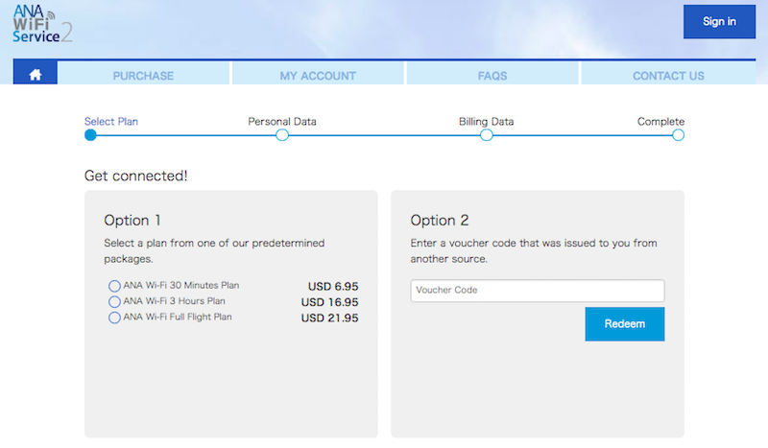Click the home icon tab

pos(36,73)
